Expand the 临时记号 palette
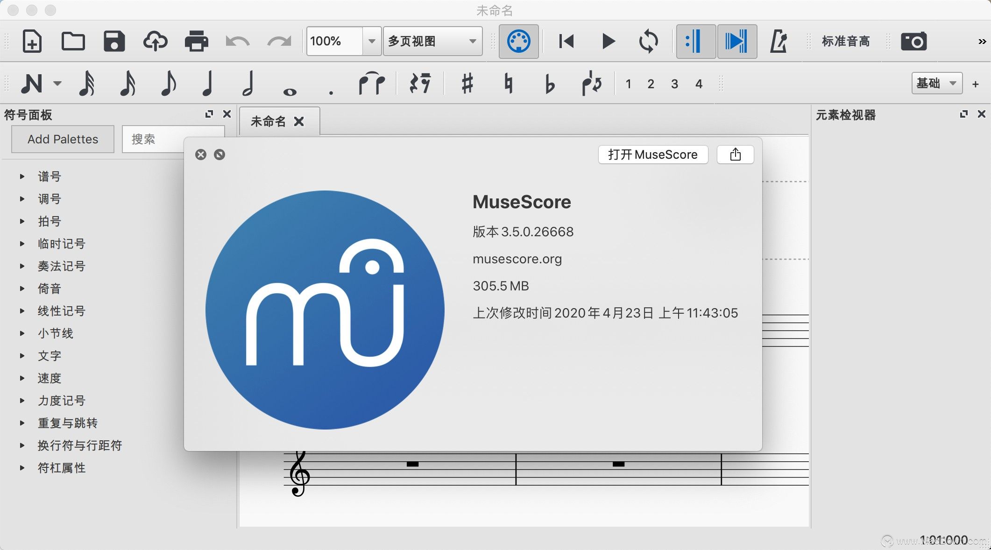The height and width of the screenshot is (550, 991). 22,244
